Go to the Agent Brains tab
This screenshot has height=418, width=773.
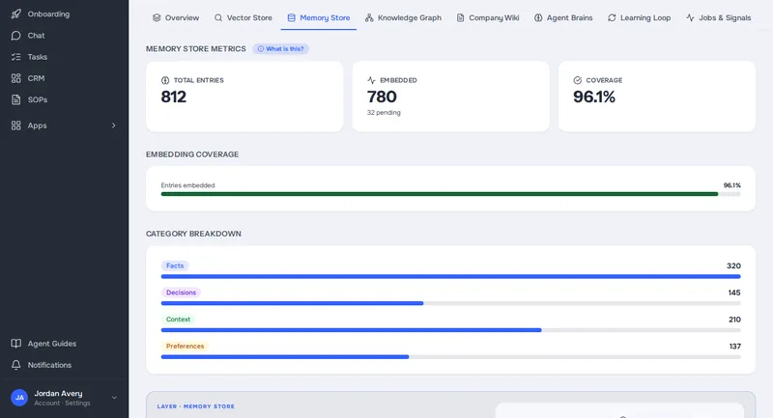[563, 17]
